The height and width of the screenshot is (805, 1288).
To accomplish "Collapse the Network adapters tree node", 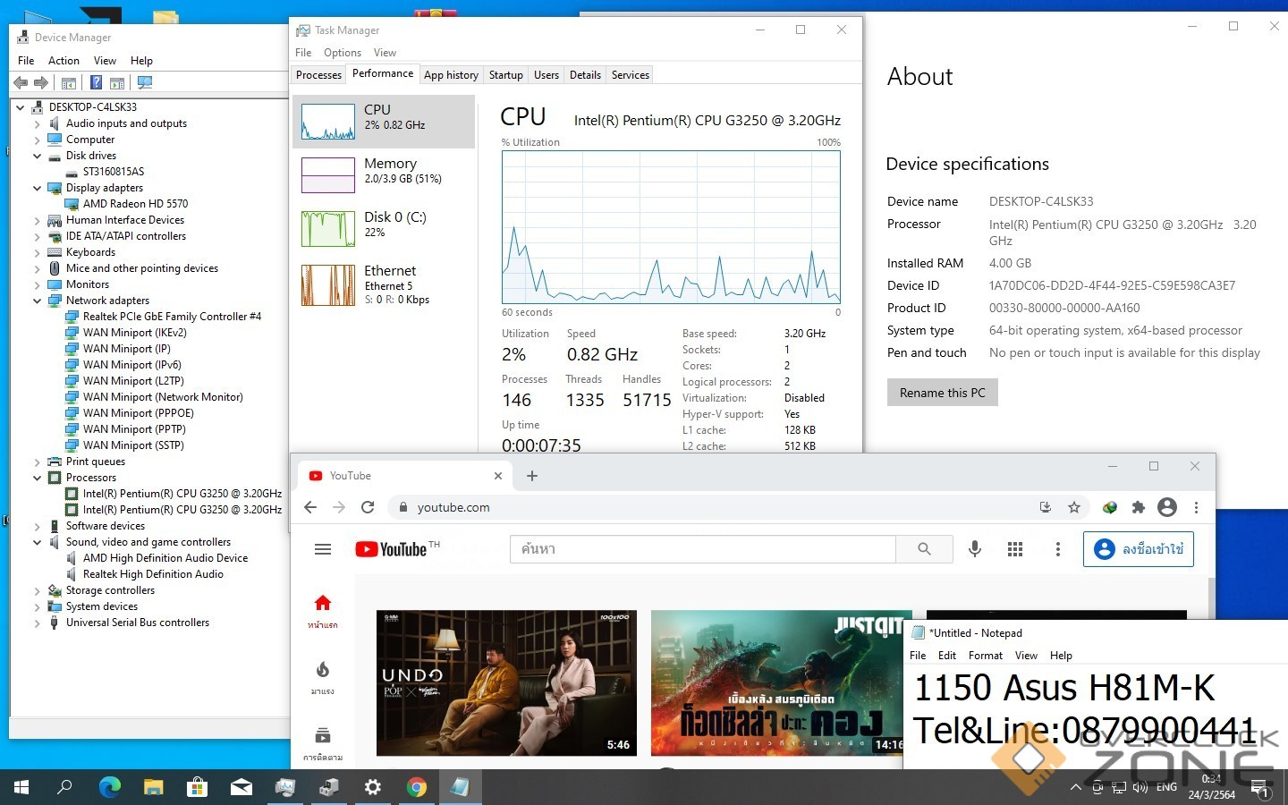I will pyautogui.click(x=38, y=301).
